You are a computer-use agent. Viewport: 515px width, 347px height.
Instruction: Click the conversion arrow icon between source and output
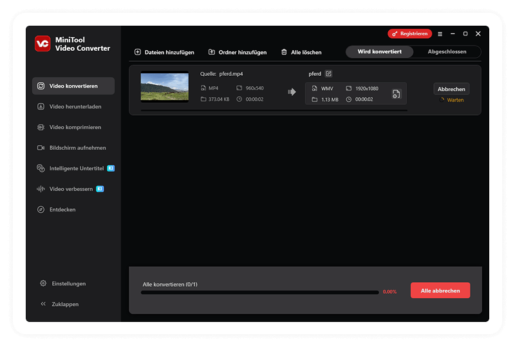[292, 92]
